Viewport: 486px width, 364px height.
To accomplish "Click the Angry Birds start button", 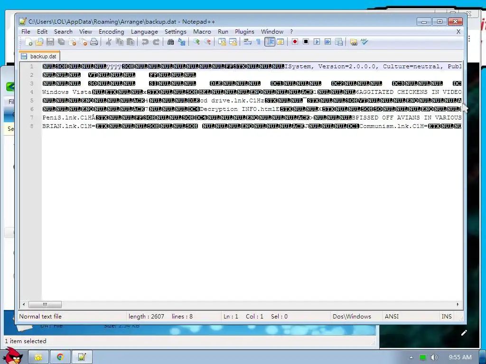I will coord(13,355).
